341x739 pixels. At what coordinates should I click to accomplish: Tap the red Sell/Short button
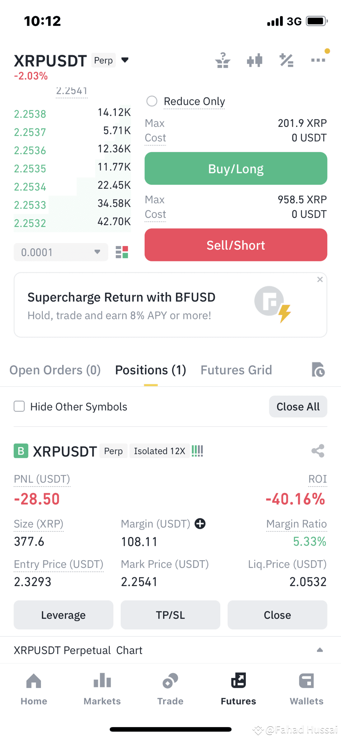pos(236,245)
